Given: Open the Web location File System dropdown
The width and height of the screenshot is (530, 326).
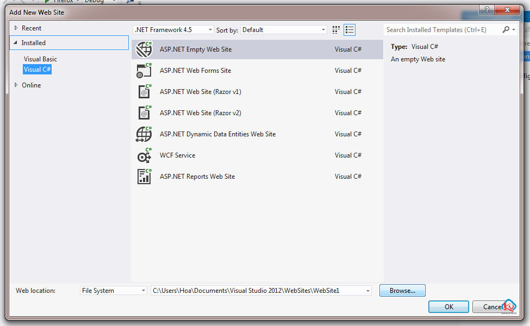Looking at the screenshot, I should [113, 291].
